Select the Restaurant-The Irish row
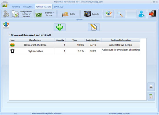This screenshot has width=159, height=115. coord(75,45)
